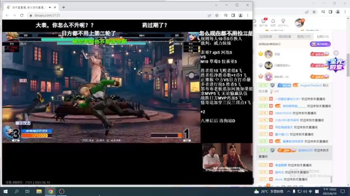Open the gold-crown ranked user's avatar
The image size is (350, 196).
click(x=269, y=54)
